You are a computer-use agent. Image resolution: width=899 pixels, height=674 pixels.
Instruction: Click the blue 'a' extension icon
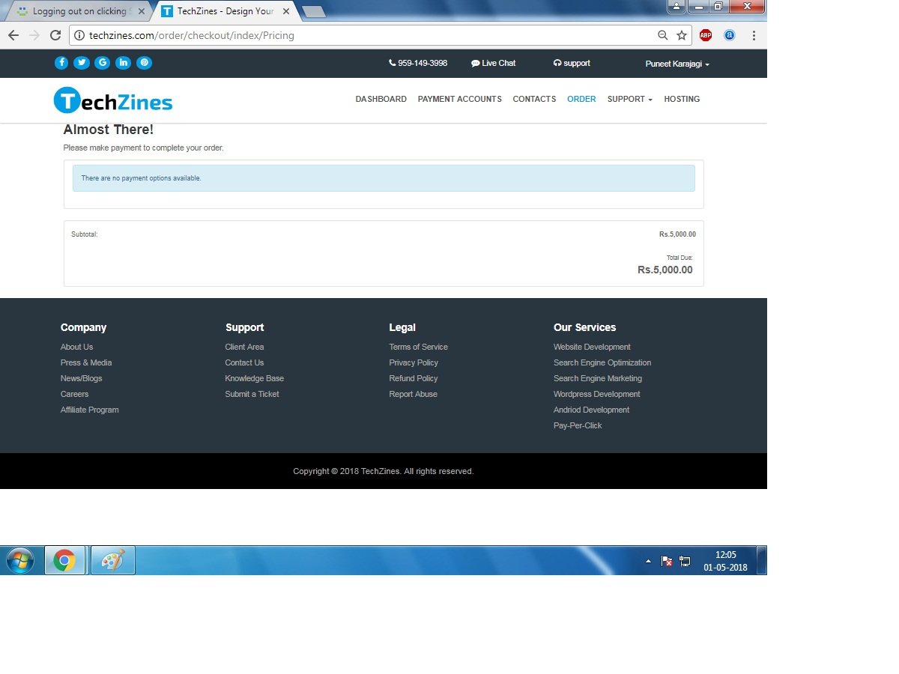730,35
